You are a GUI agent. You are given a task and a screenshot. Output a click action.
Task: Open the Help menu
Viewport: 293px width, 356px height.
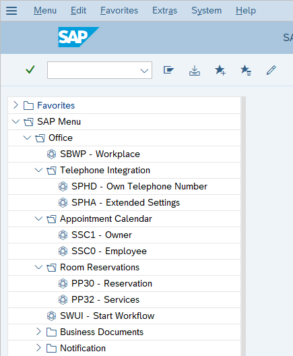coord(246,10)
